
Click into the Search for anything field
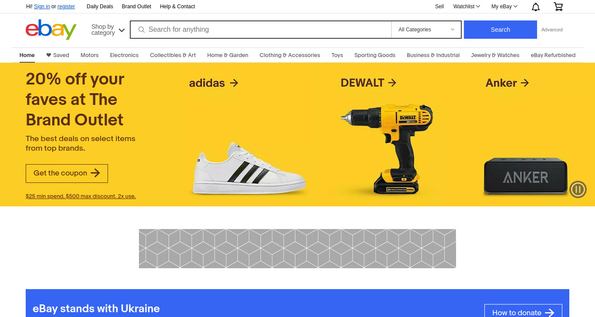260,30
